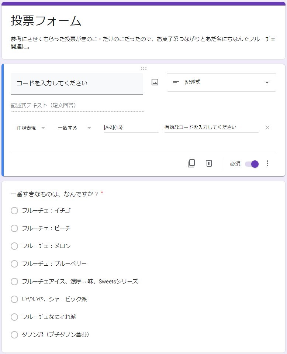Select radio option フルーチェ：イチゴ
This screenshot has width=287, height=354.
click(14, 211)
